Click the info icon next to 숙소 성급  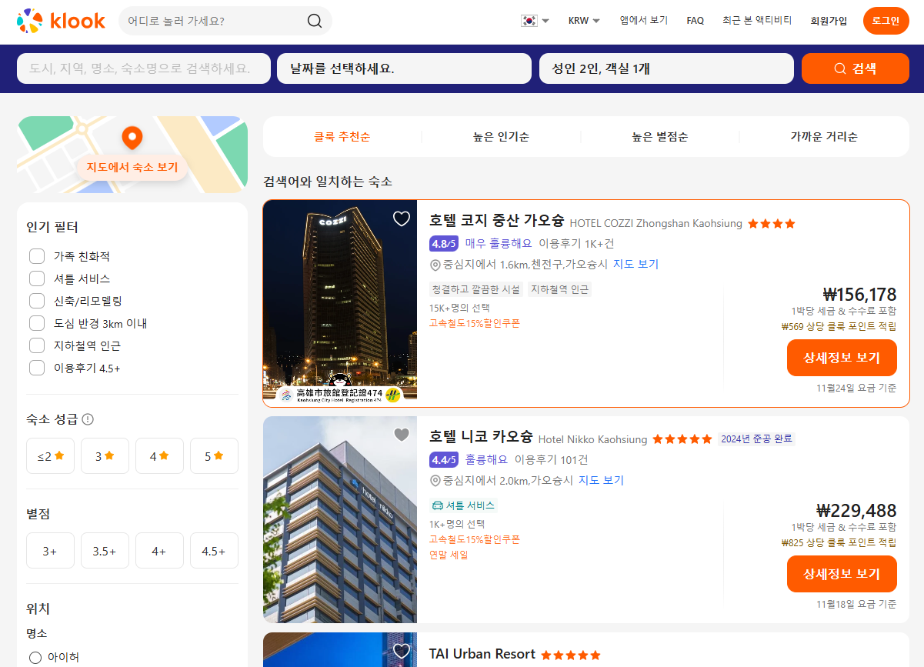88,419
